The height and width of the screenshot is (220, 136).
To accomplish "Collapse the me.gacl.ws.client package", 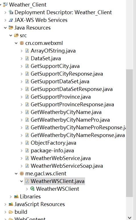I will tap(16, 174).
